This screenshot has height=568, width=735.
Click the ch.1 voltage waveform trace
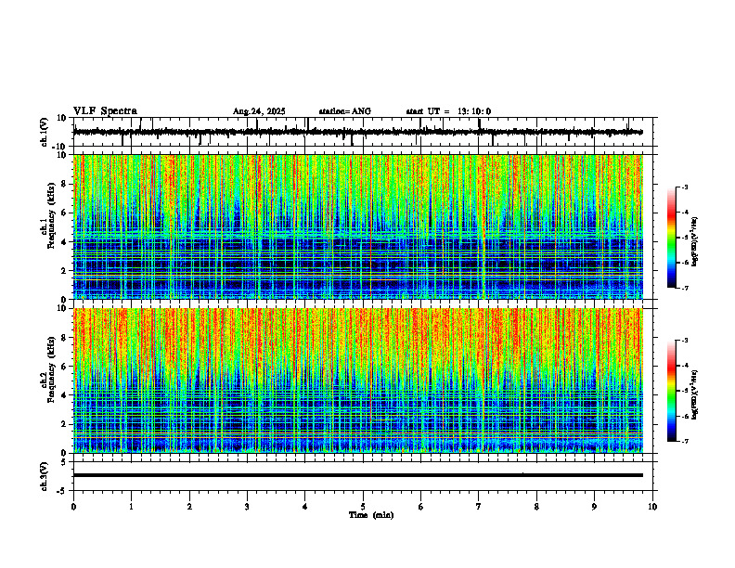pos(358,132)
